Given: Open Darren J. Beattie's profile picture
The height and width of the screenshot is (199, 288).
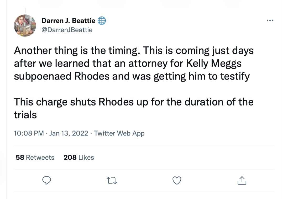Looking at the screenshot, I should 25,25.
